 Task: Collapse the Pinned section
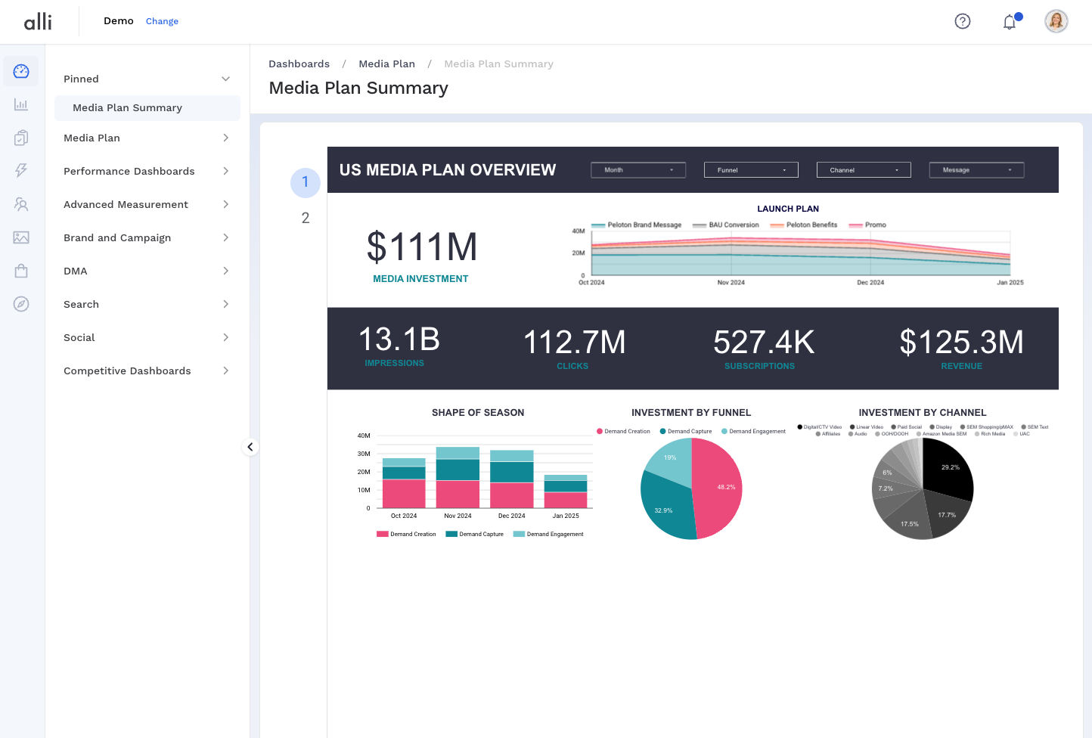click(225, 79)
